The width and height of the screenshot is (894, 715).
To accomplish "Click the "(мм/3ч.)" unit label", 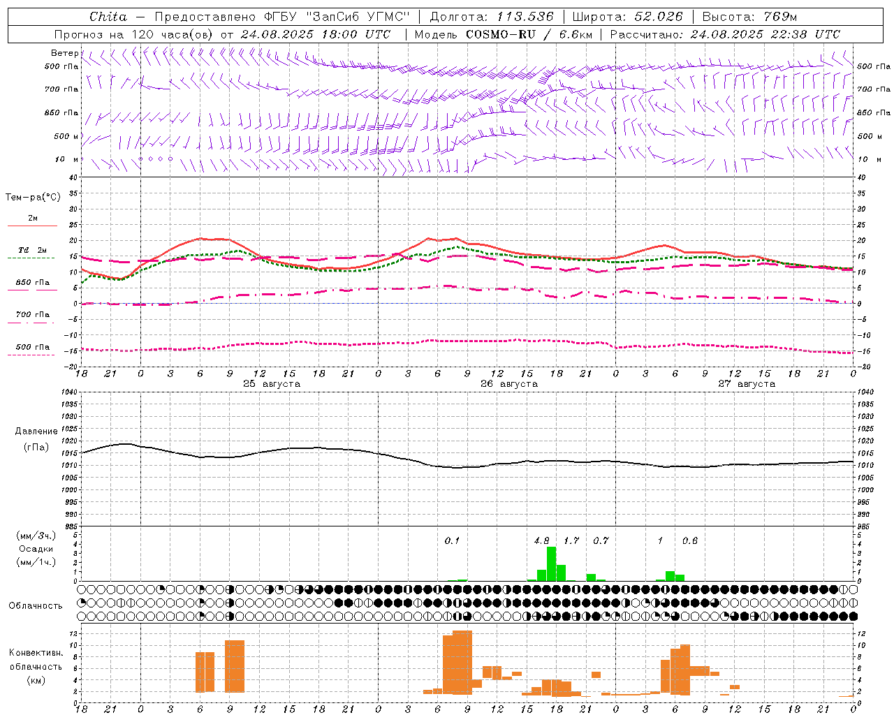I will tap(36, 536).
